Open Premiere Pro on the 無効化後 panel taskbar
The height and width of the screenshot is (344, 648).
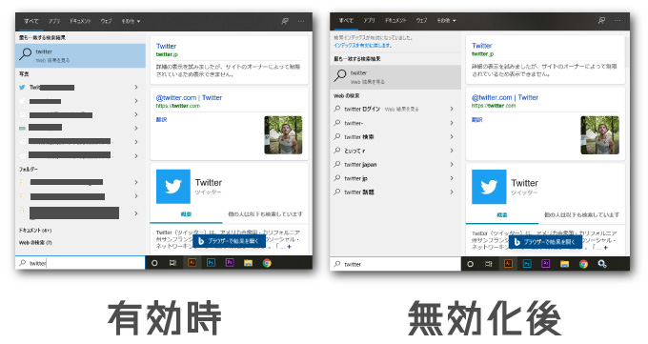(x=545, y=264)
